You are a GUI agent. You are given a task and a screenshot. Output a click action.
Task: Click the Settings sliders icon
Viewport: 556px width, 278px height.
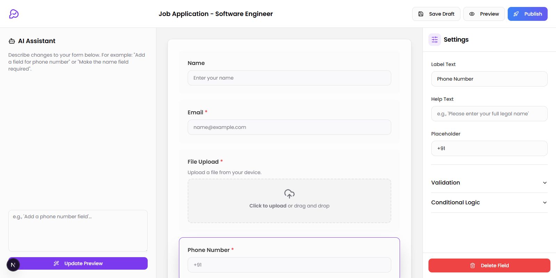(435, 40)
